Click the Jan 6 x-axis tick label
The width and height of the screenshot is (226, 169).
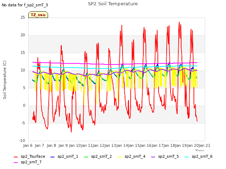click(28, 145)
